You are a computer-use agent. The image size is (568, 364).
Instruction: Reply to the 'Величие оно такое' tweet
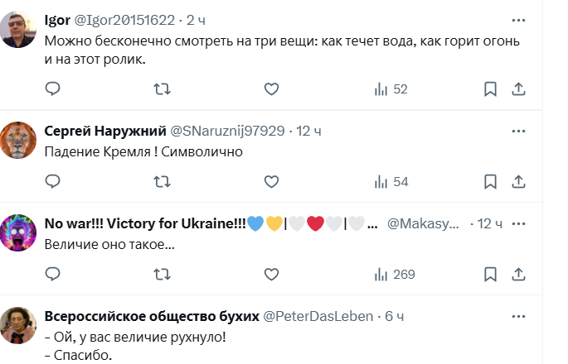pos(51,274)
